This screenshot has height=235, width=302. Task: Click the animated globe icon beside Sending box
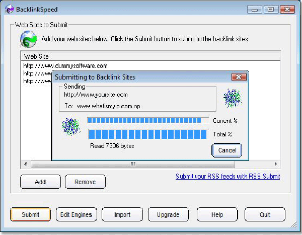click(x=233, y=98)
